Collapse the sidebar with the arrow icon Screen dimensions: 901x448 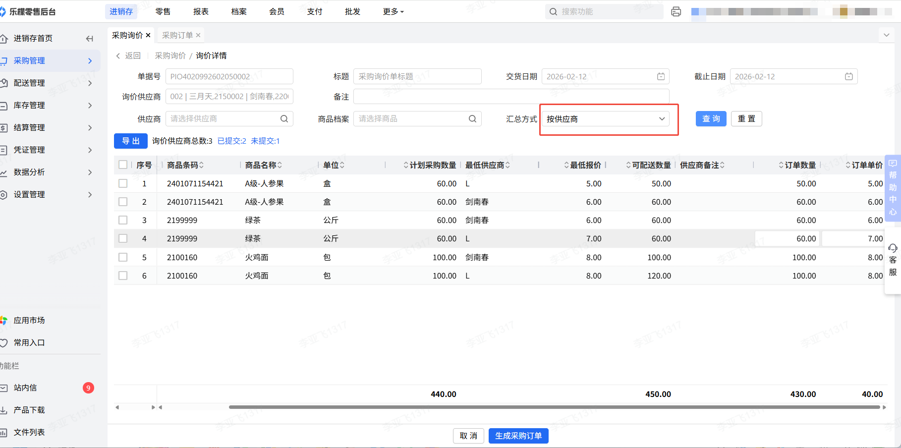coord(90,39)
